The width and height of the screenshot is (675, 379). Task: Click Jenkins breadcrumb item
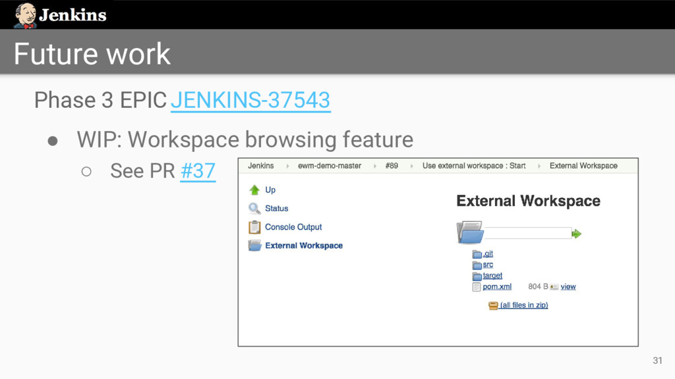pos(261,166)
